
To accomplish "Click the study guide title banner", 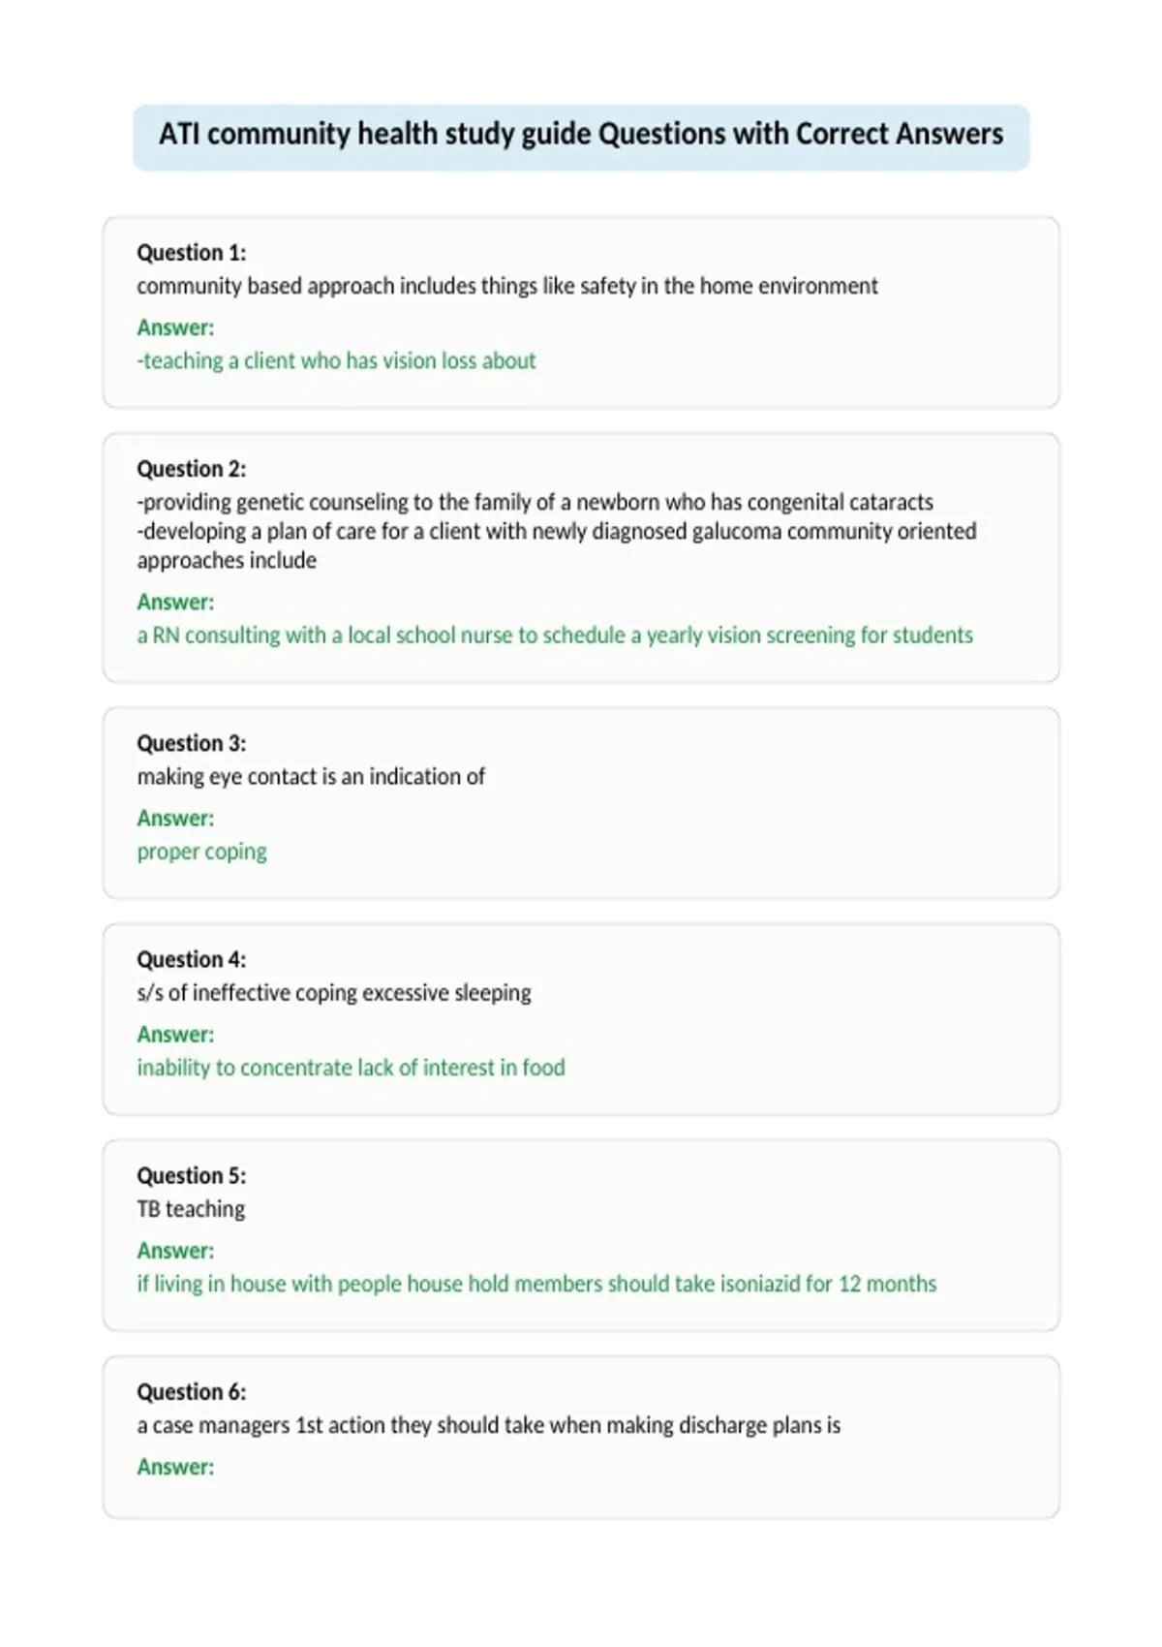I will pyautogui.click(x=581, y=137).
